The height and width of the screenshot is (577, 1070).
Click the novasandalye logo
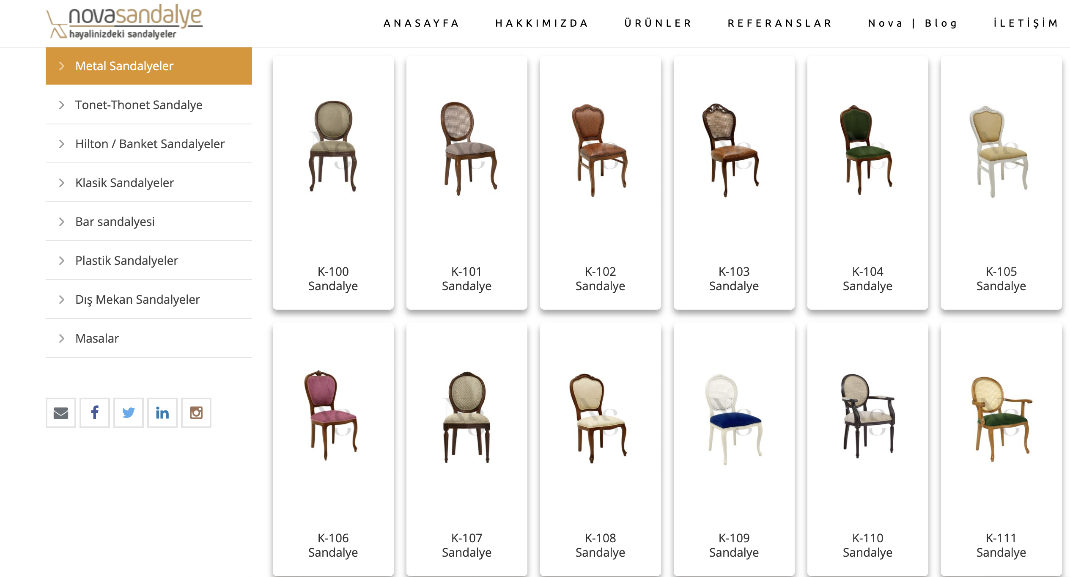click(x=124, y=22)
